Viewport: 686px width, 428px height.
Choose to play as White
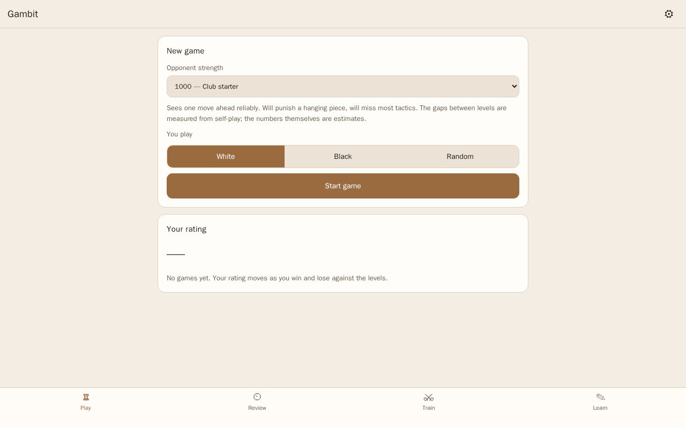click(226, 156)
